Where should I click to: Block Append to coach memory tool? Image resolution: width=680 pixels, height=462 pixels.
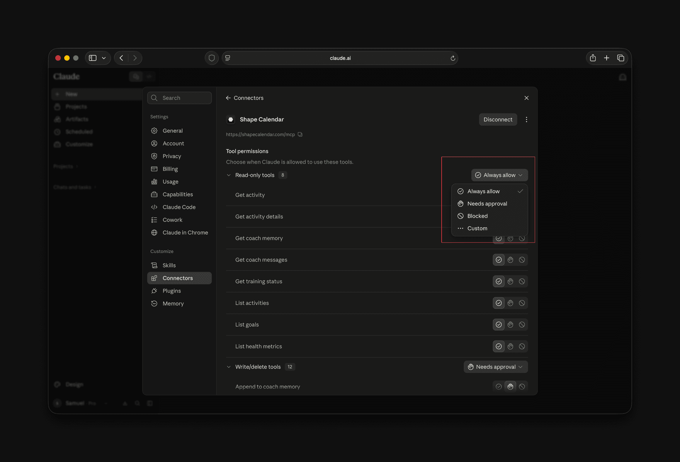click(x=522, y=386)
